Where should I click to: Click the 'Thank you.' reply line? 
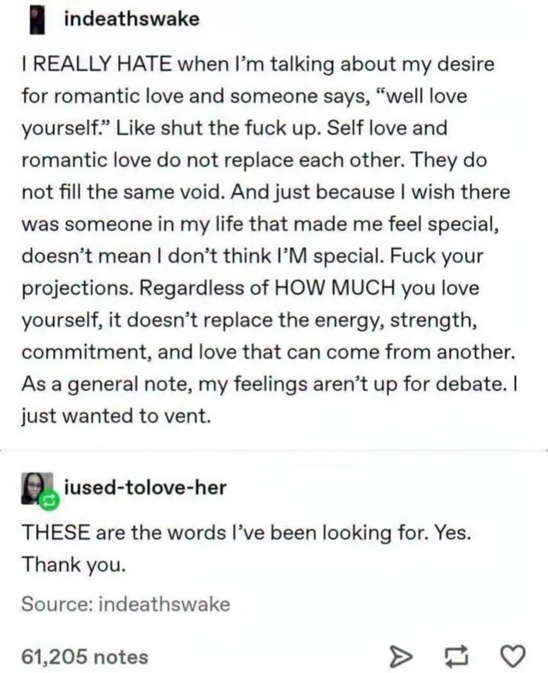pyautogui.click(x=74, y=564)
